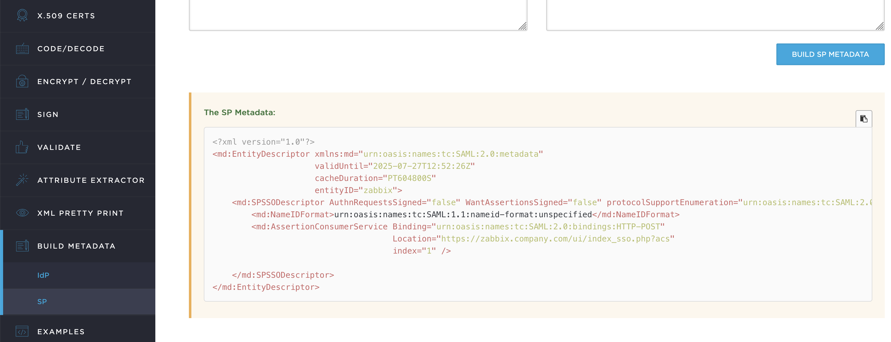
Task: Click the Sign document icon
Action: pos(22,114)
